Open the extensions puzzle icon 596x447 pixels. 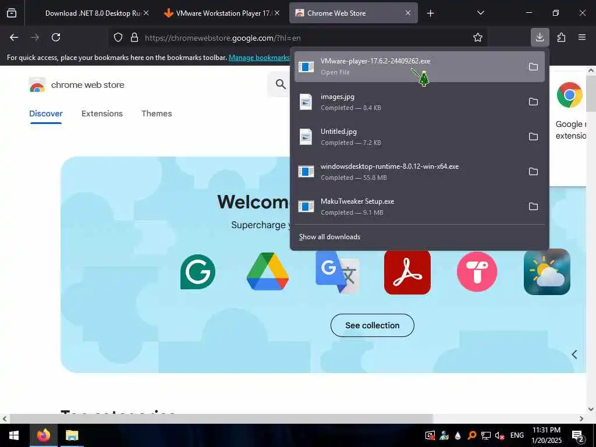561,37
